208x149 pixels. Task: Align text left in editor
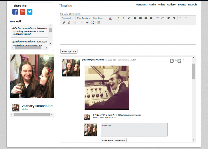click(x=135, y=18)
